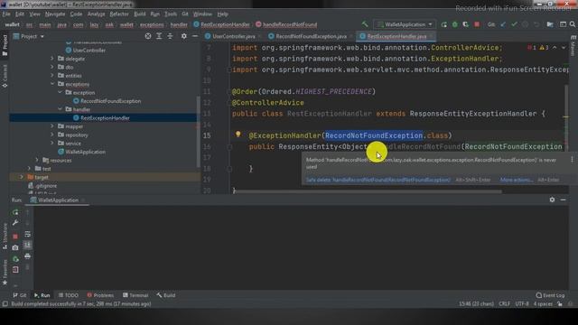The image size is (578, 325).
Task: Click the green Debug bug icon
Action: 455,24
